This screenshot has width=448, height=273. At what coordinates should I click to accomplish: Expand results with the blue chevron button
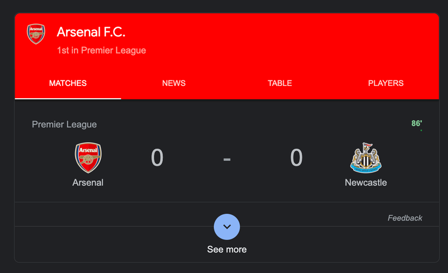tap(227, 227)
